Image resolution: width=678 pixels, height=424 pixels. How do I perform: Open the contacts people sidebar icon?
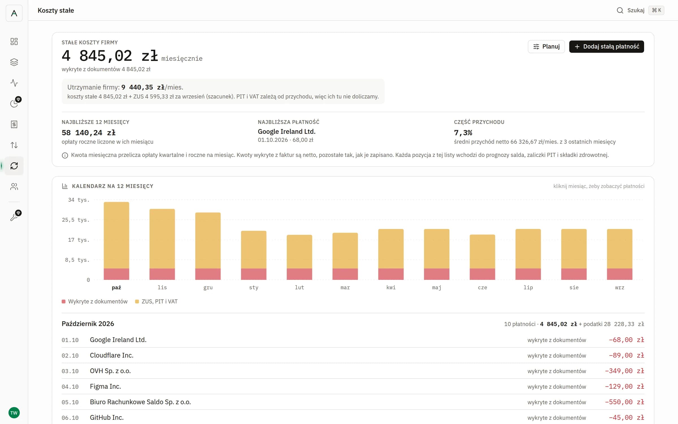[x=14, y=187]
